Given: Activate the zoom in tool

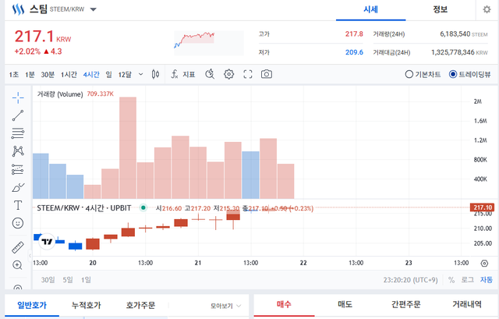Looking at the screenshot, I should pyautogui.click(x=17, y=265).
